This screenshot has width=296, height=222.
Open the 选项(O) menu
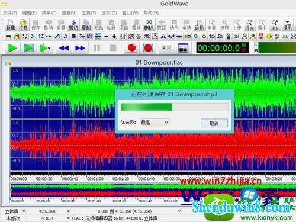(109, 13)
